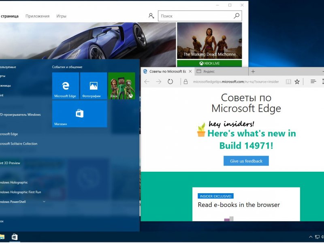The height and width of the screenshot is (243, 324).
Task: Show hidden system tray icons
Action: point(311,237)
